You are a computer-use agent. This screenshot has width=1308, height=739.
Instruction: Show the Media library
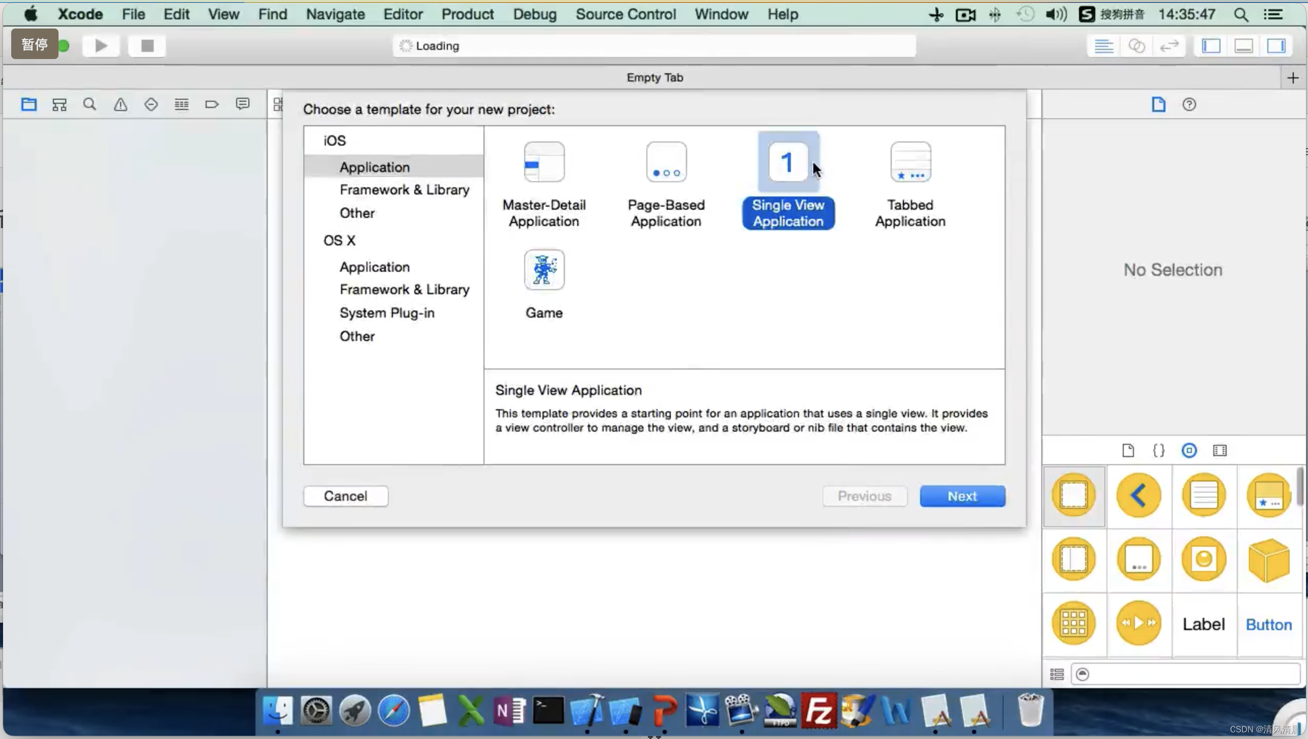point(1219,450)
